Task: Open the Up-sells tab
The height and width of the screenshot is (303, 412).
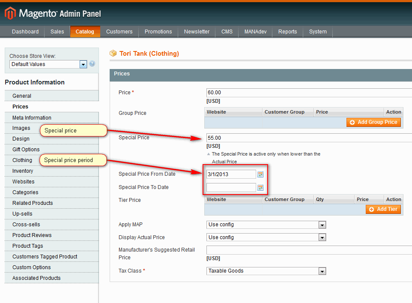Action: (x=51, y=214)
